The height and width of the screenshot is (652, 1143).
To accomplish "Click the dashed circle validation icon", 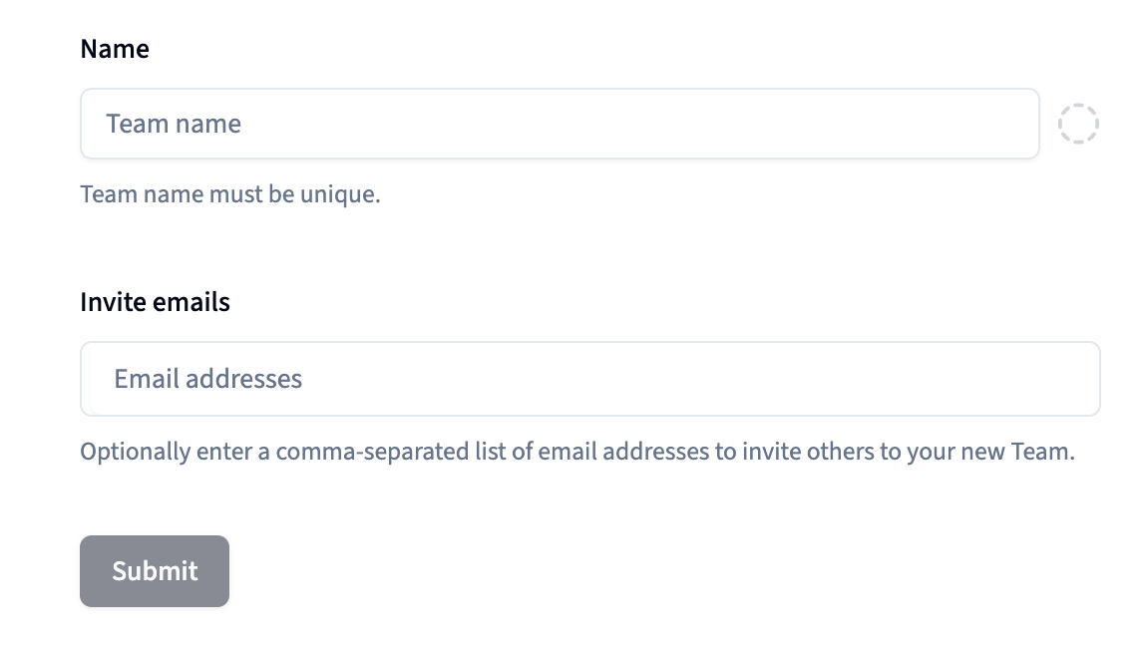I will 1078,124.
